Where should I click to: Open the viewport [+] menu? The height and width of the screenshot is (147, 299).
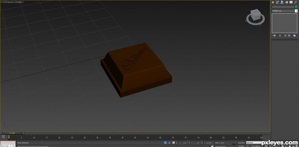[x=2, y=2]
